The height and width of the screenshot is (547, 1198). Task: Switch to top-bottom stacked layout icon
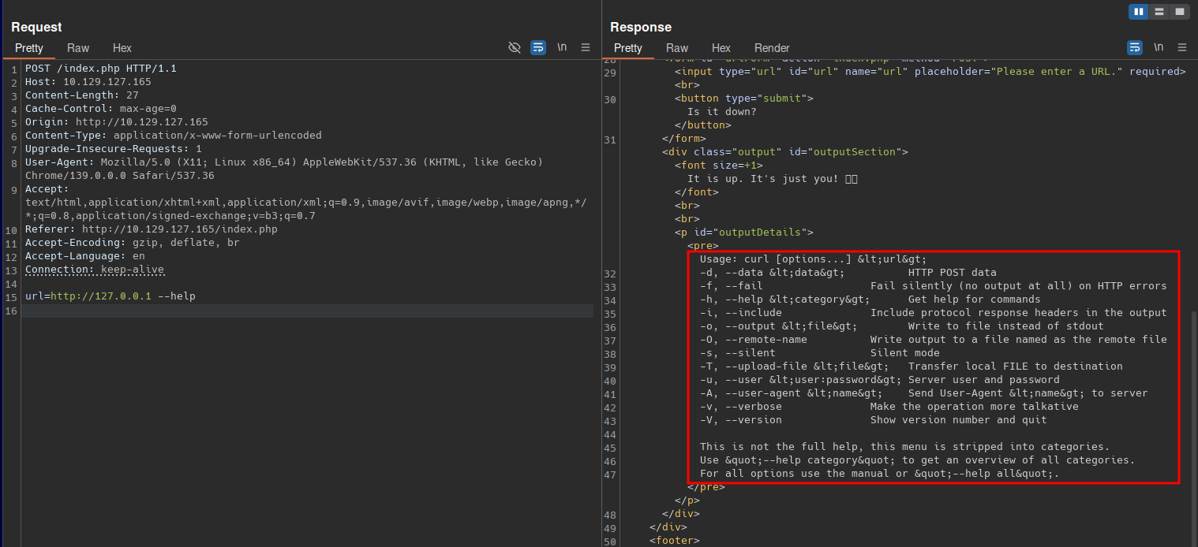[x=1159, y=12]
